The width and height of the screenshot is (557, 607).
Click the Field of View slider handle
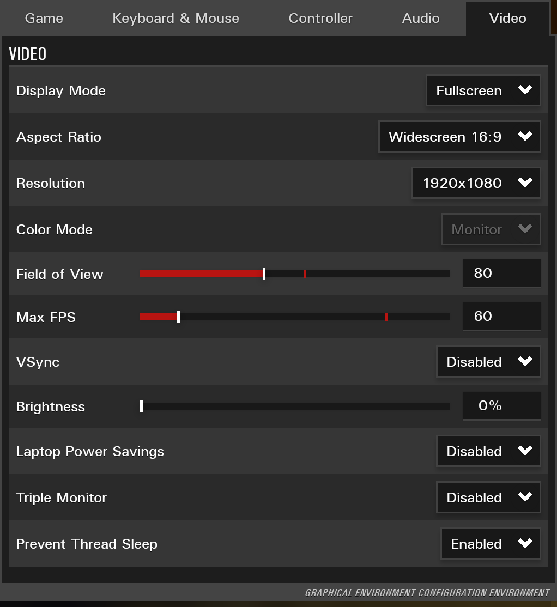click(x=264, y=274)
